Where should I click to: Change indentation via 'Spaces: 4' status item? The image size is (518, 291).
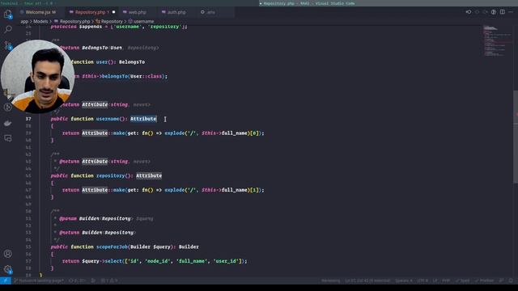point(403,280)
